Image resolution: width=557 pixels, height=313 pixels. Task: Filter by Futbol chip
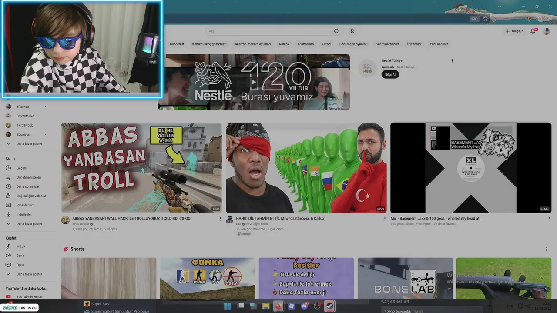click(x=326, y=44)
